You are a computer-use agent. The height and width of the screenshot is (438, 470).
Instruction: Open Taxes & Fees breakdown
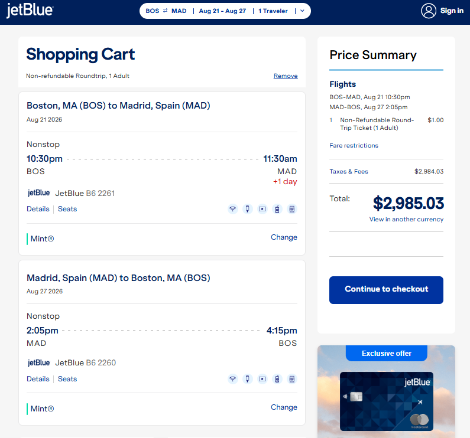point(349,172)
